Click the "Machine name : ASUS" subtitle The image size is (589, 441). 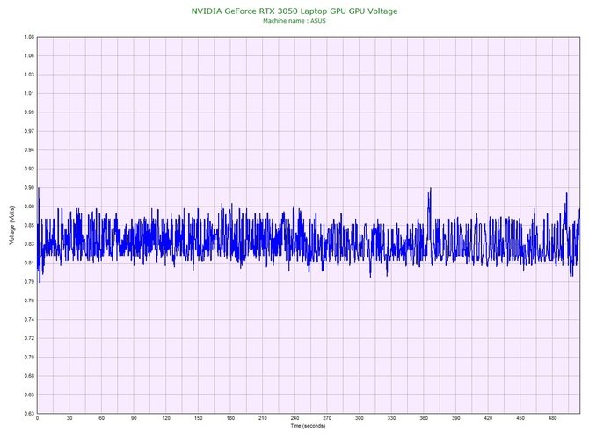click(x=294, y=21)
